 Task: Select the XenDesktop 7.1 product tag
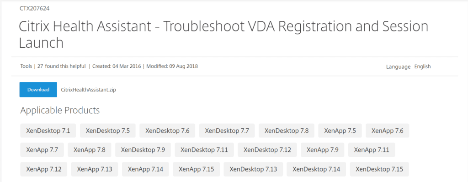tap(48, 131)
